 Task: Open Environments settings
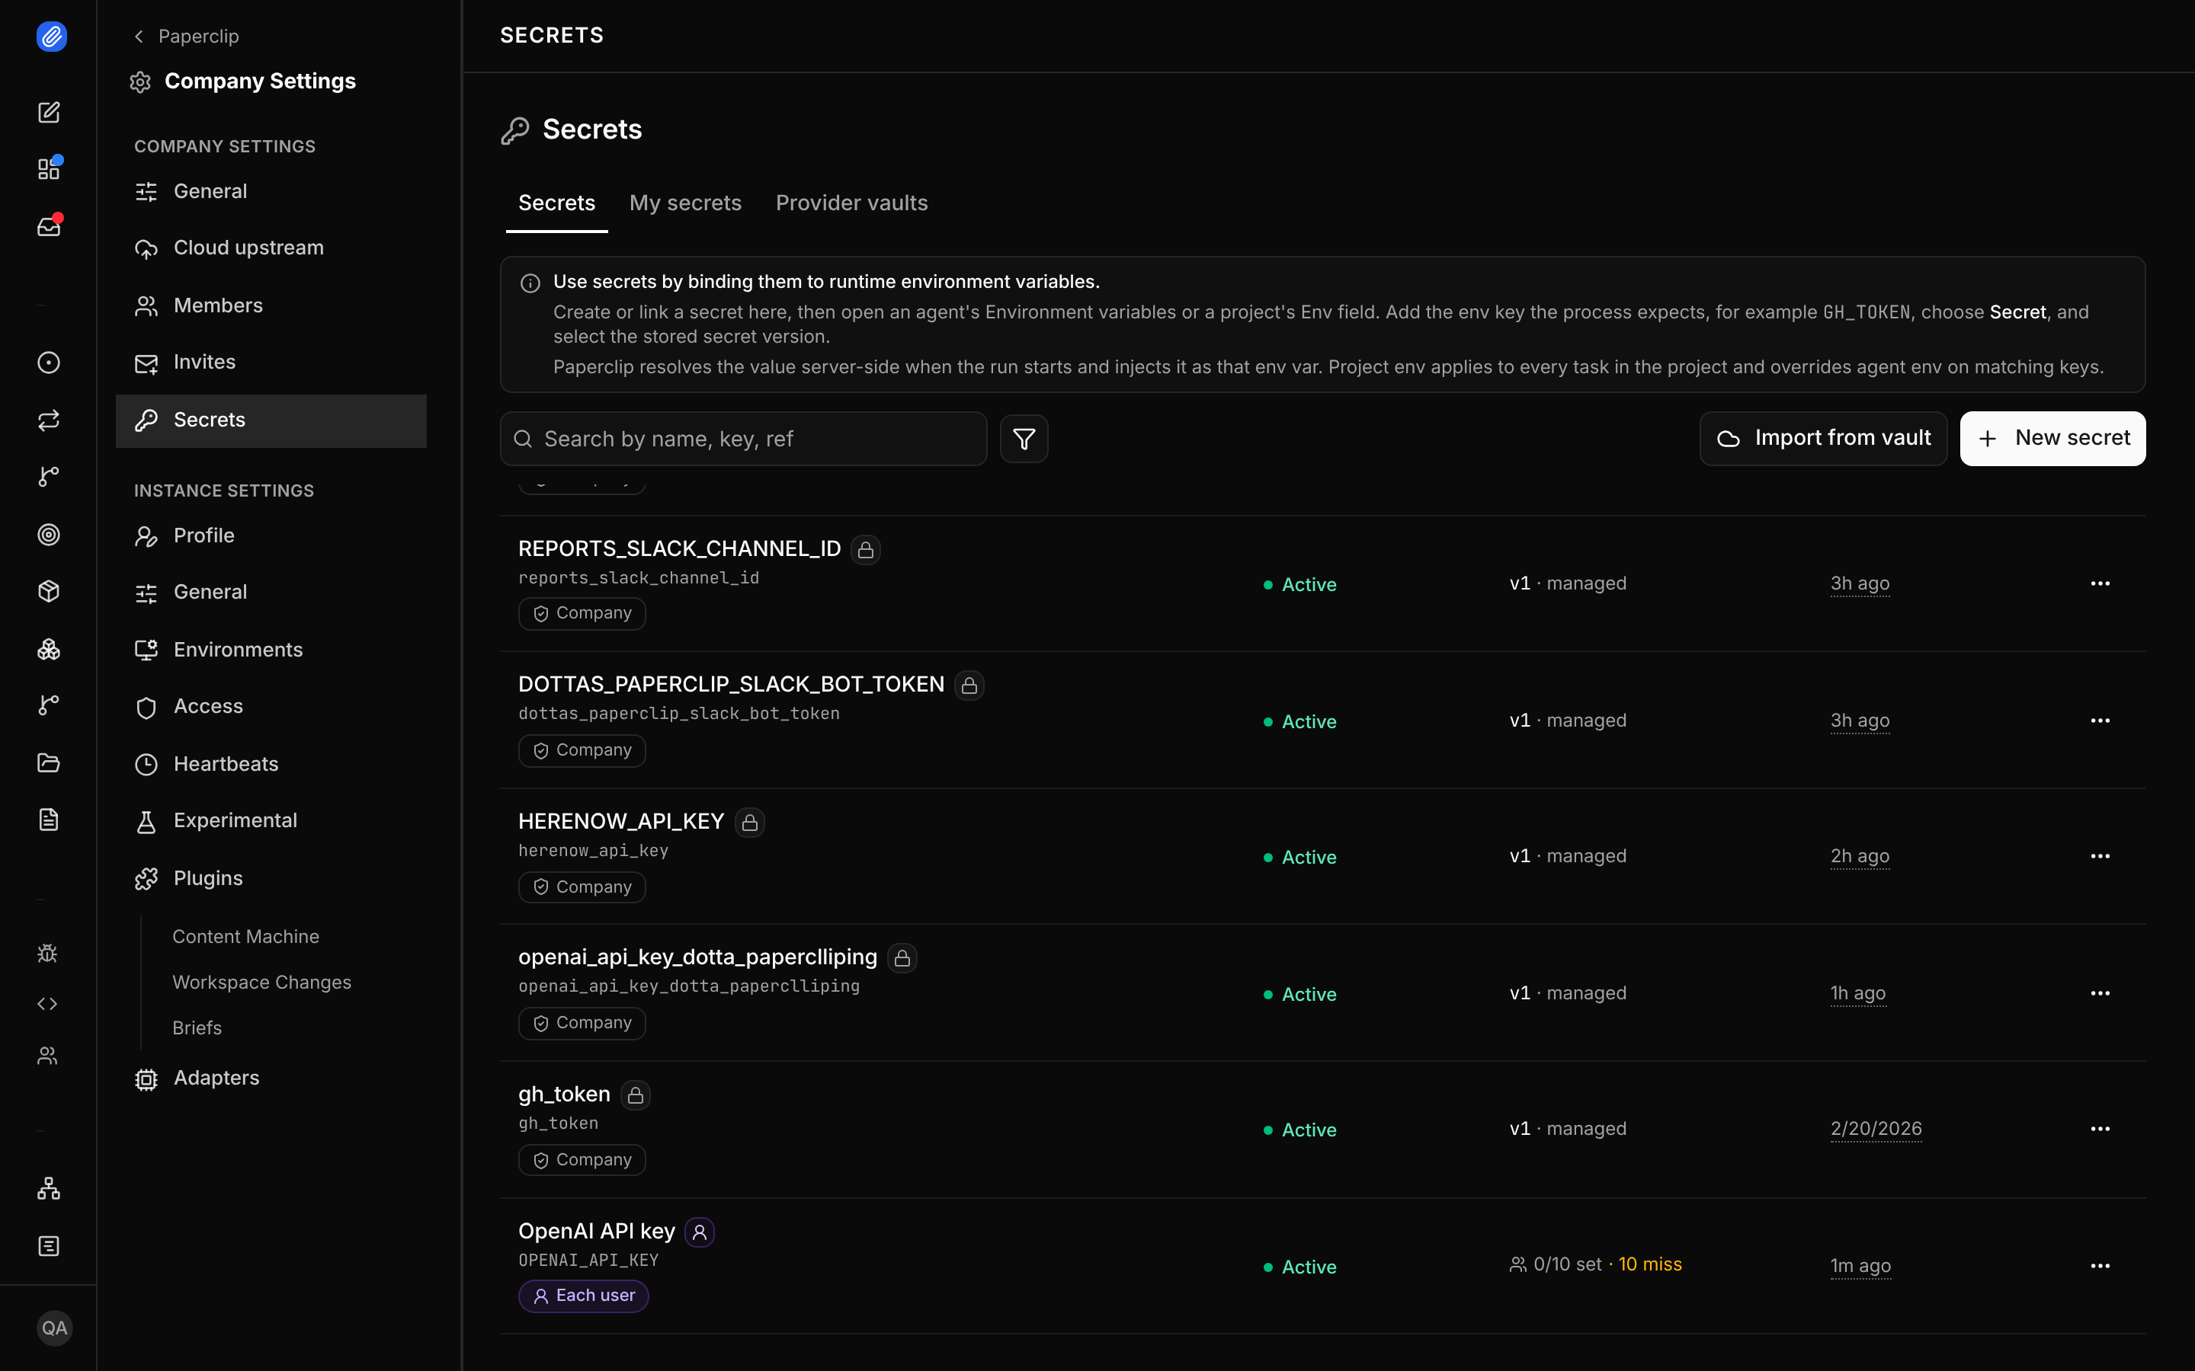(271, 650)
